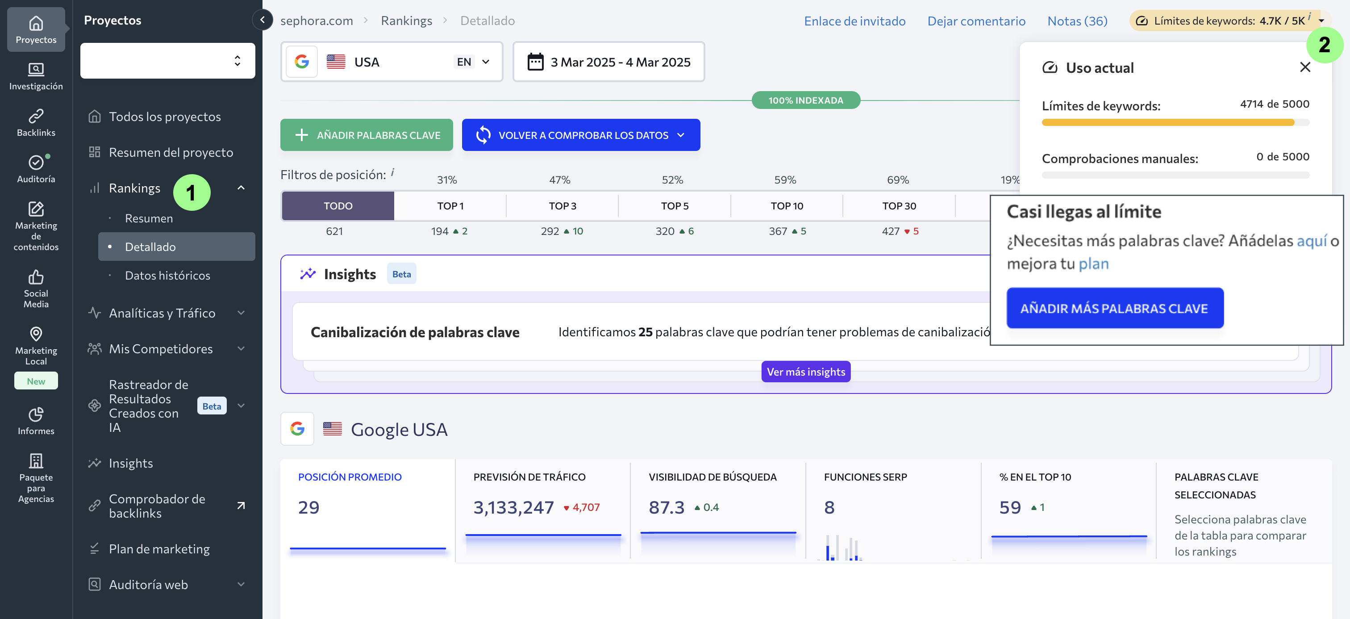
Task: Open the Volver a comprobar los datos dropdown arrow
Action: (x=681, y=135)
